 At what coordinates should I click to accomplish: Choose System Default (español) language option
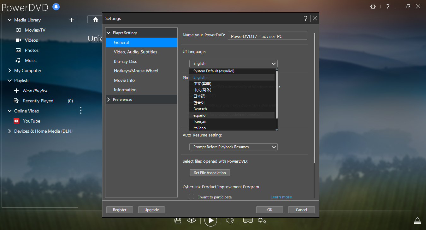click(232, 71)
